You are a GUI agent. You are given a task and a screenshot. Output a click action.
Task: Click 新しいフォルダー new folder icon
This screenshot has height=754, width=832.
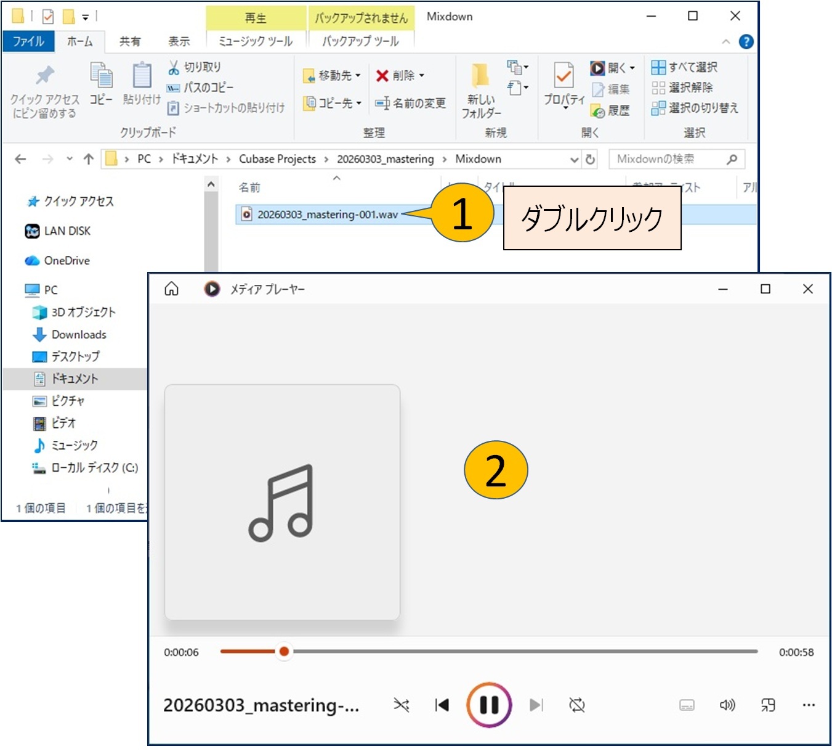pyautogui.click(x=481, y=85)
